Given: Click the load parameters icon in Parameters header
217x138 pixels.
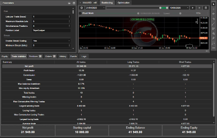Looking at the screenshot, I should [x=69, y=3].
